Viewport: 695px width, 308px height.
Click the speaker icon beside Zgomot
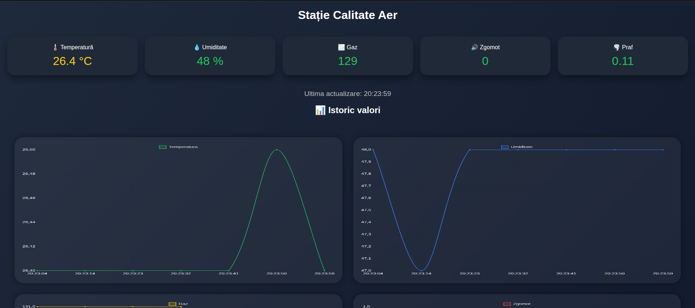475,47
